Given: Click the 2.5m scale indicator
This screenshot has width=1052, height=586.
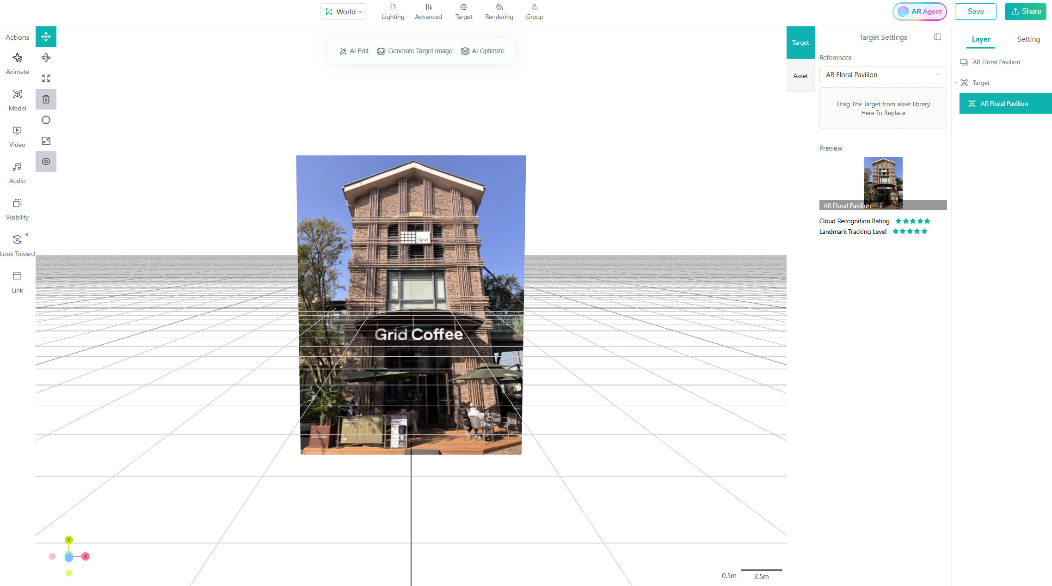Looking at the screenshot, I should coord(762,574).
